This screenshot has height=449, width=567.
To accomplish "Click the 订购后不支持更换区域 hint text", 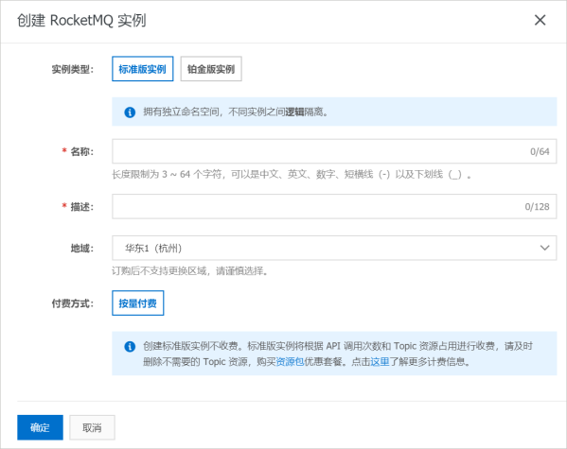I will [190, 271].
